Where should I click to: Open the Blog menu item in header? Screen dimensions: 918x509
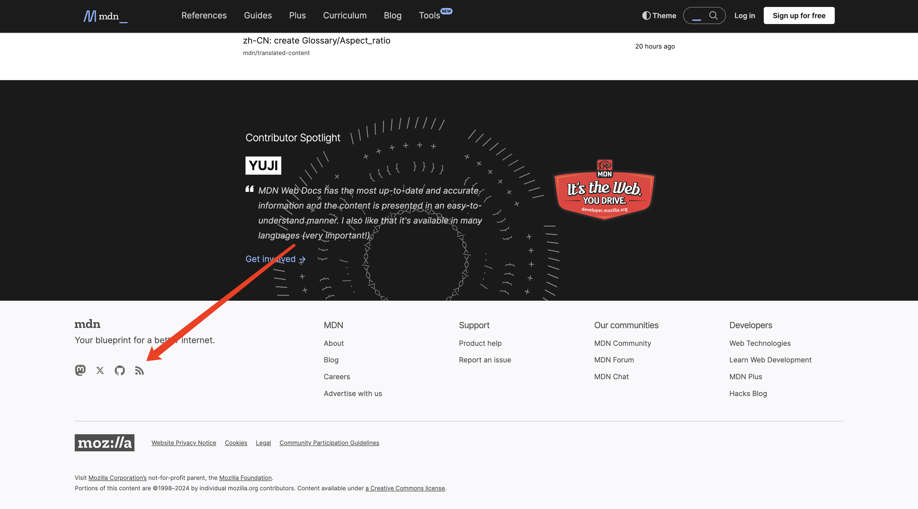click(x=392, y=15)
